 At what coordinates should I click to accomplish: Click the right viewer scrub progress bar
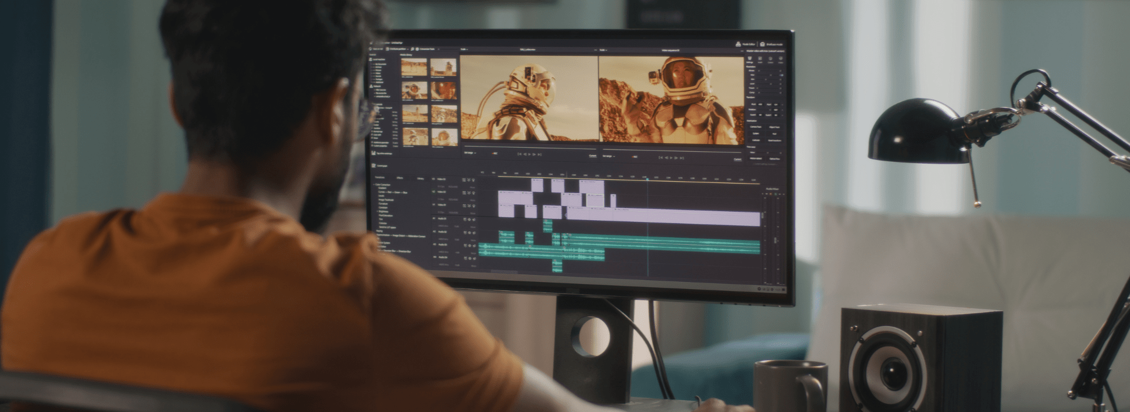(672, 151)
